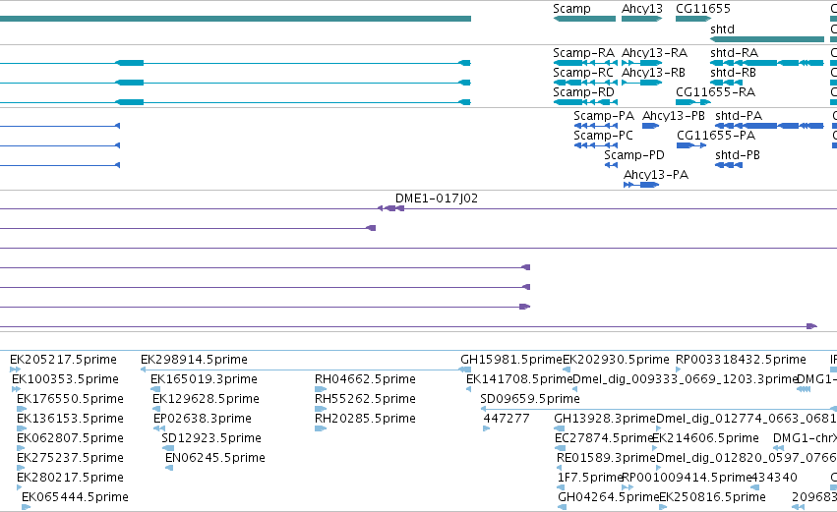
Task: Select EST RP001009414.5prime
Action: (x=687, y=478)
